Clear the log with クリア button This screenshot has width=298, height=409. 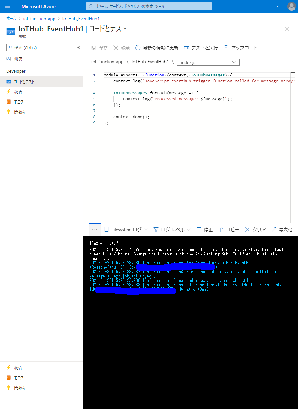(x=255, y=230)
